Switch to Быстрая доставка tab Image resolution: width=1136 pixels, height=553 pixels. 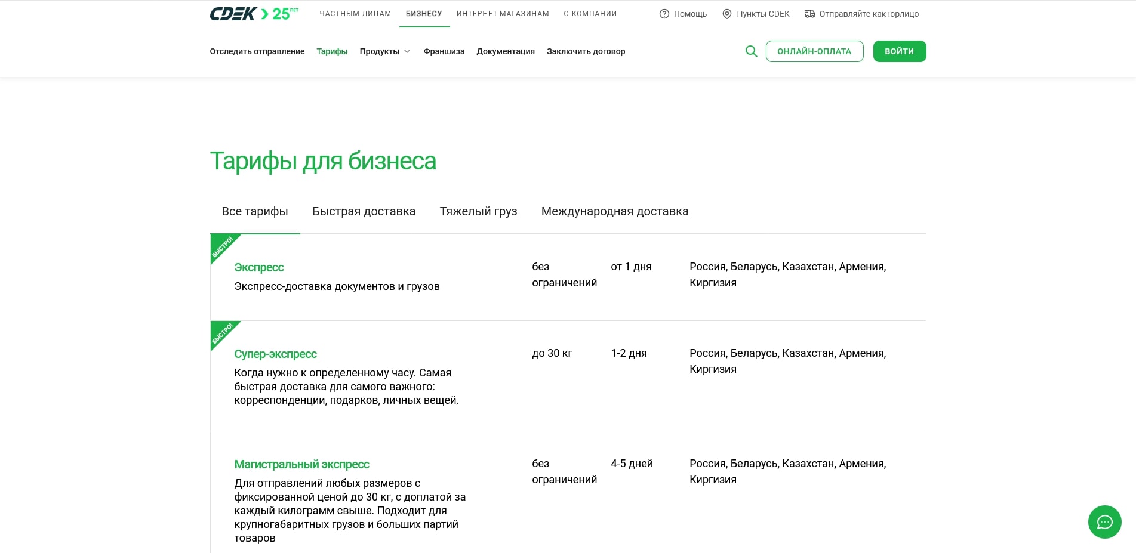pyautogui.click(x=364, y=212)
